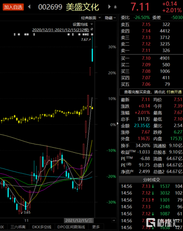This screenshot has width=183, height=231.
Task: Go to next stock with right arrow
Action: [x=109, y=7]
